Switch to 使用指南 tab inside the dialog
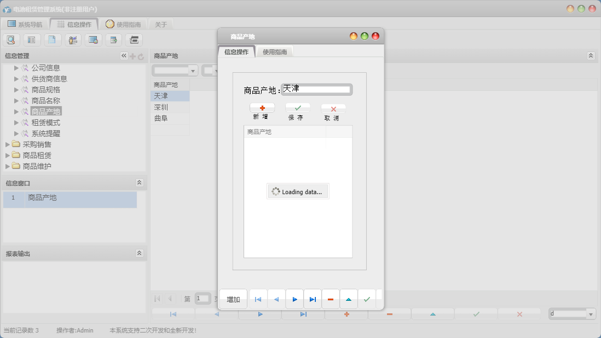Image resolution: width=601 pixels, height=338 pixels. click(x=274, y=52)
